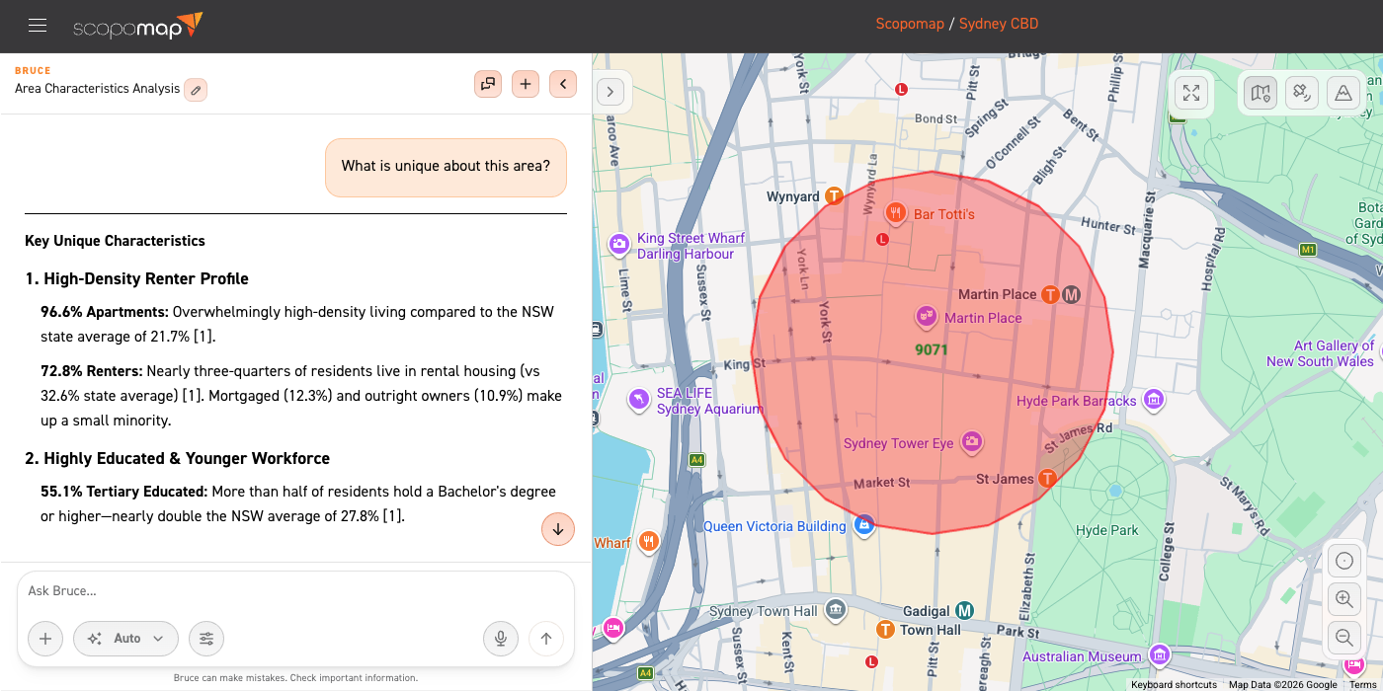Zoom out on the map

tap(1343, 637)
